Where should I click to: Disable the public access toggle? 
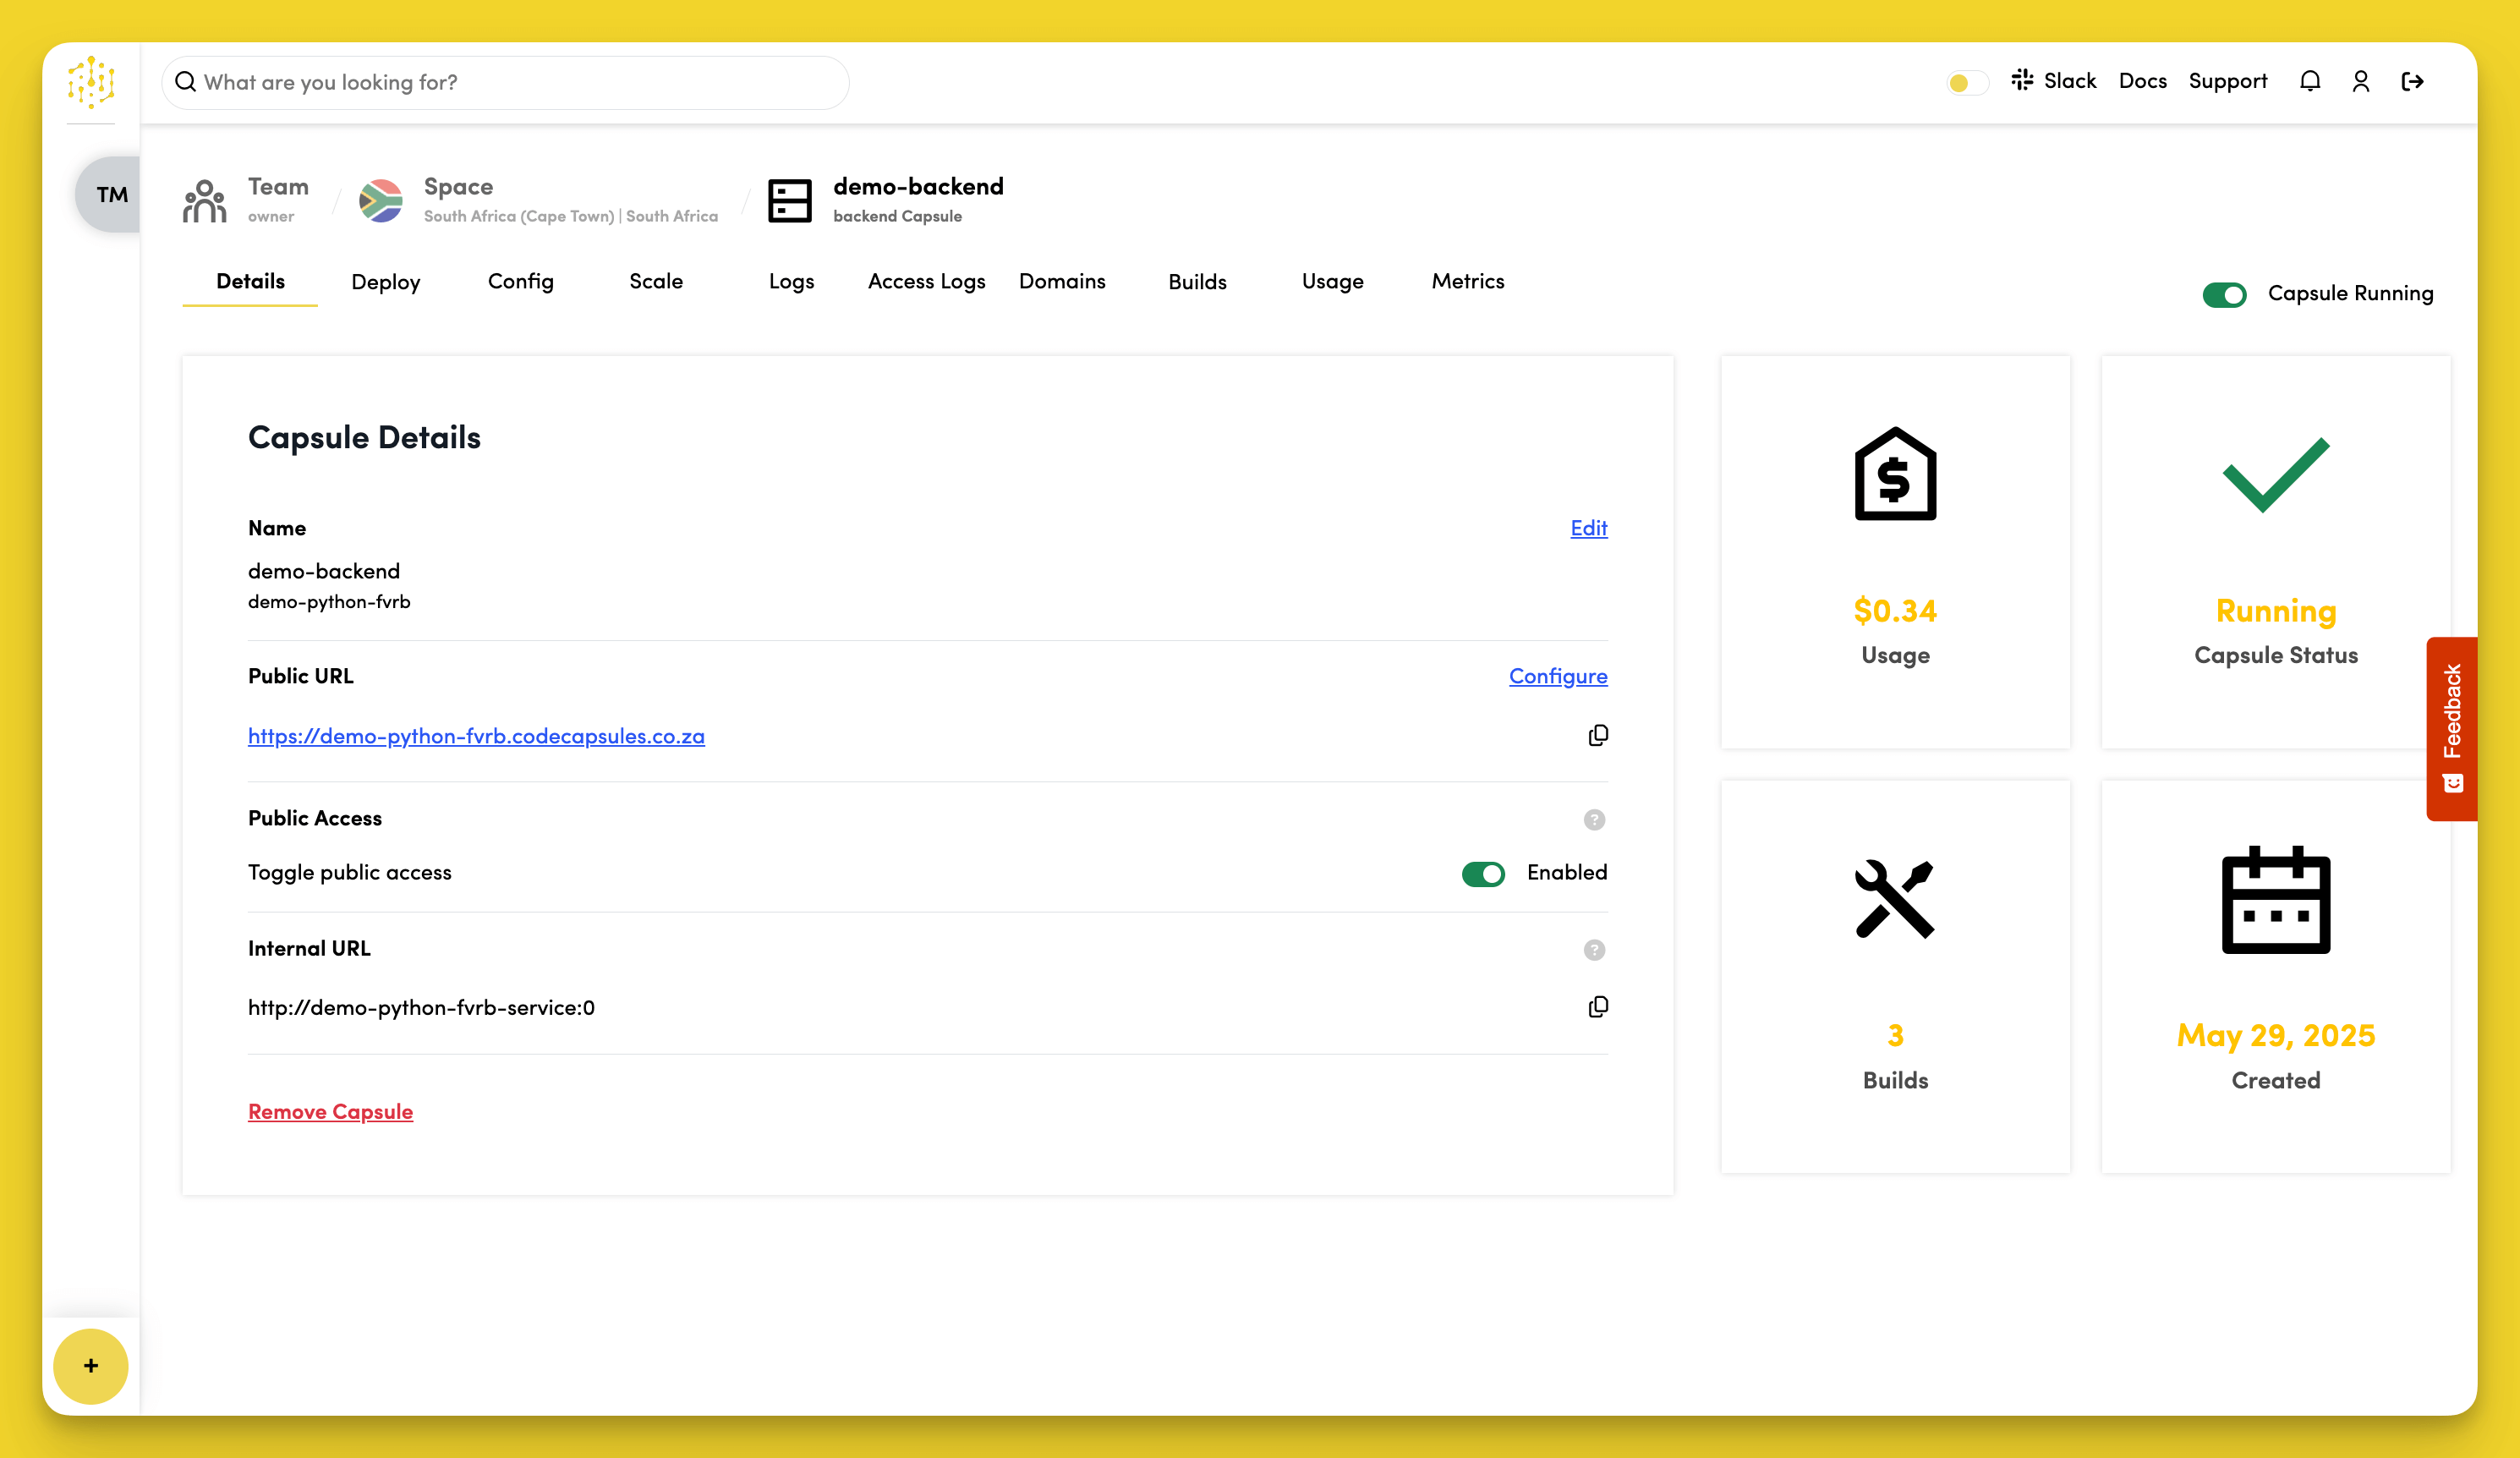click(1483, 874)
